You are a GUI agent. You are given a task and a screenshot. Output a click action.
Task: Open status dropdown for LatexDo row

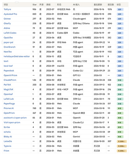[122, 141]
